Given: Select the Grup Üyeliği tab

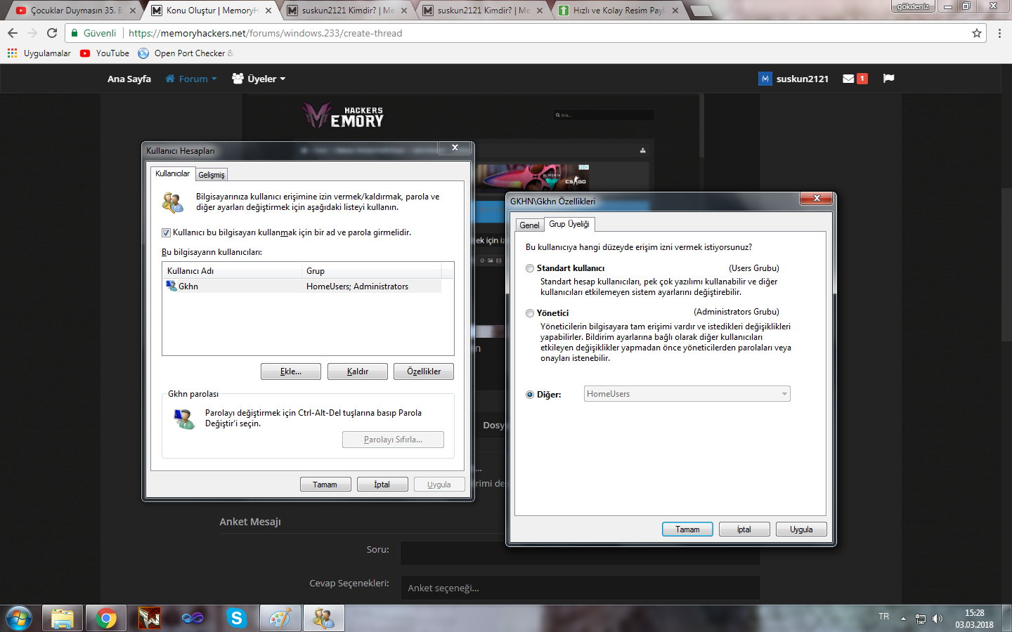Looking at the screenshot, I should 569,224.
